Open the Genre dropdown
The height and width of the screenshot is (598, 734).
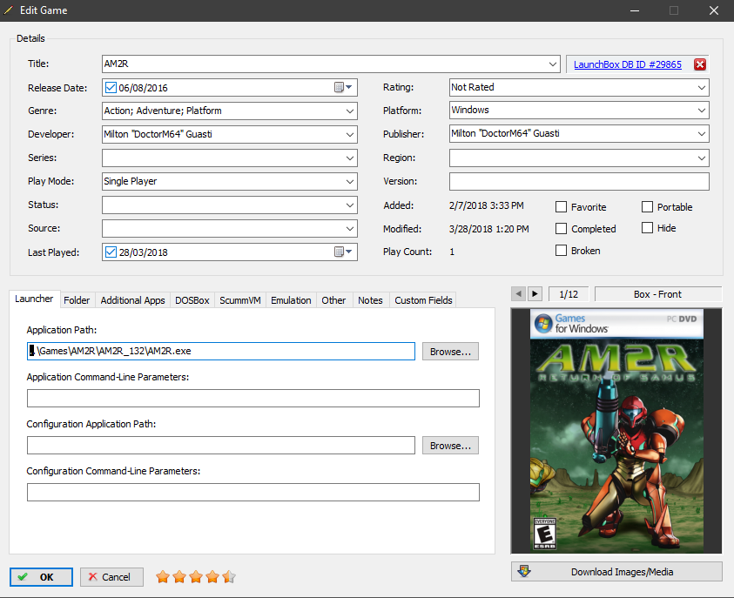pos(350,111)
